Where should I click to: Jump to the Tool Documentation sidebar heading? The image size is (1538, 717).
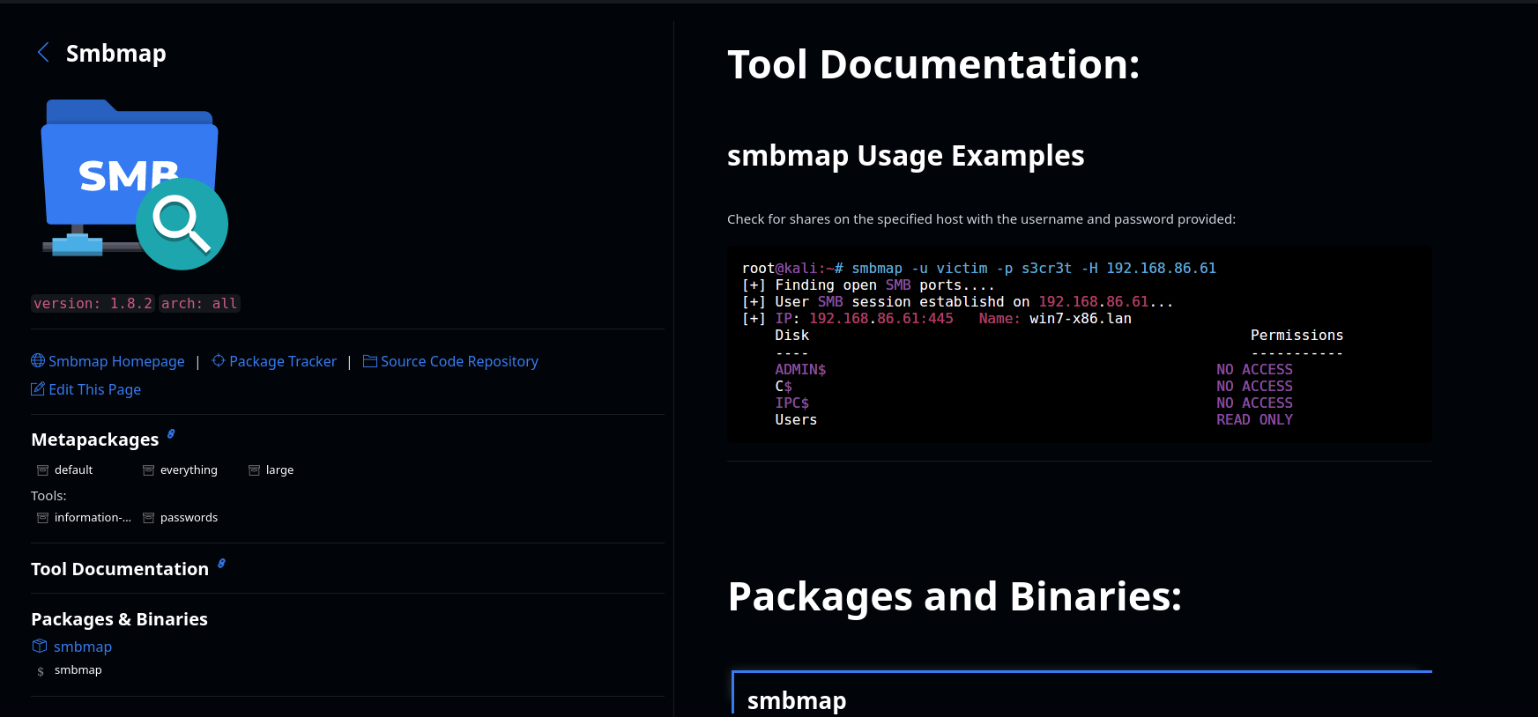point(120,569)
